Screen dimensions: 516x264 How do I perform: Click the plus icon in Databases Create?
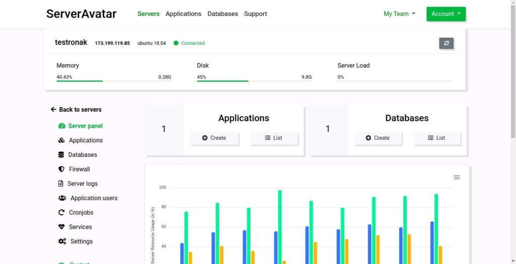(x=368, y=138)
